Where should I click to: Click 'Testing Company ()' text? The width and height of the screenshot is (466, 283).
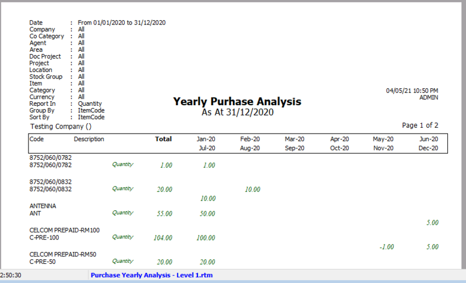[x=61, y=127]
